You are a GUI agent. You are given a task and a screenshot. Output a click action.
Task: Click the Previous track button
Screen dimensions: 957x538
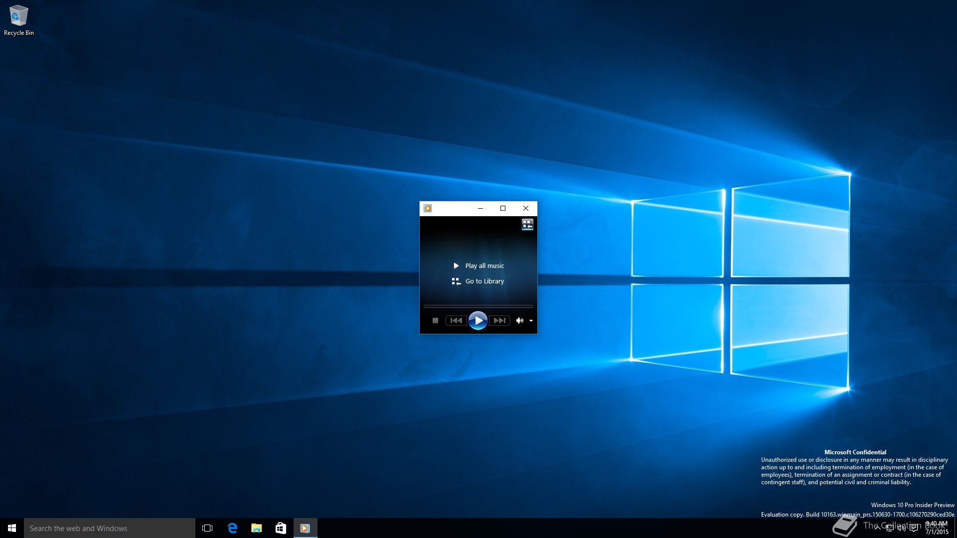click(x=456, y=321)
